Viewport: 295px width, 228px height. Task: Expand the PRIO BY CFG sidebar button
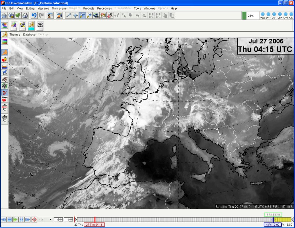[x=5, y=120]
